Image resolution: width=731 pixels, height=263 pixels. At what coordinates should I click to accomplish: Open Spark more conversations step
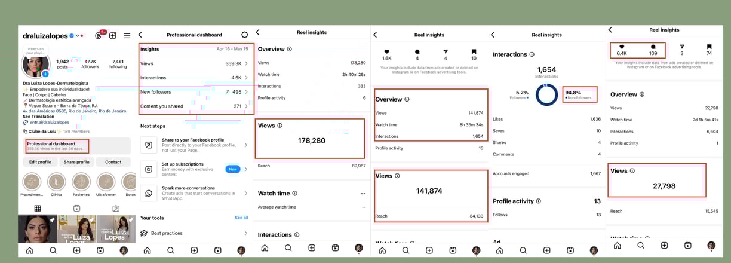point(195,193)
